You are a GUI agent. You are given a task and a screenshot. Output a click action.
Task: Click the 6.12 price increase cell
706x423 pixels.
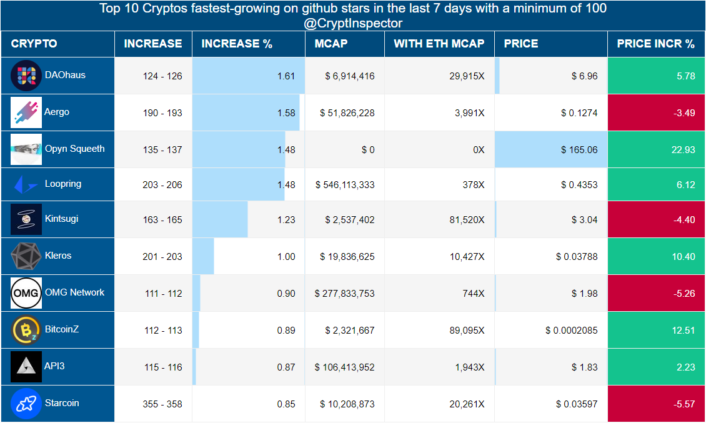(656, 185)
